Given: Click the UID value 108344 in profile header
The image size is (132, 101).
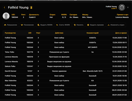Looking at the screenshot, I should pyautogui.click(x=15, y=17).
